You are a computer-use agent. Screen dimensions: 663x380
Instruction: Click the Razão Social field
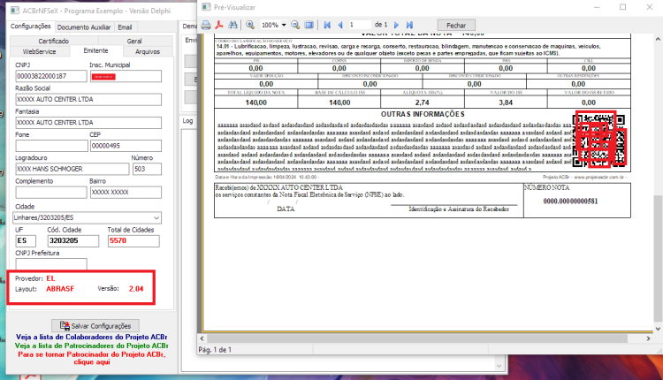(x=88, y=99)
